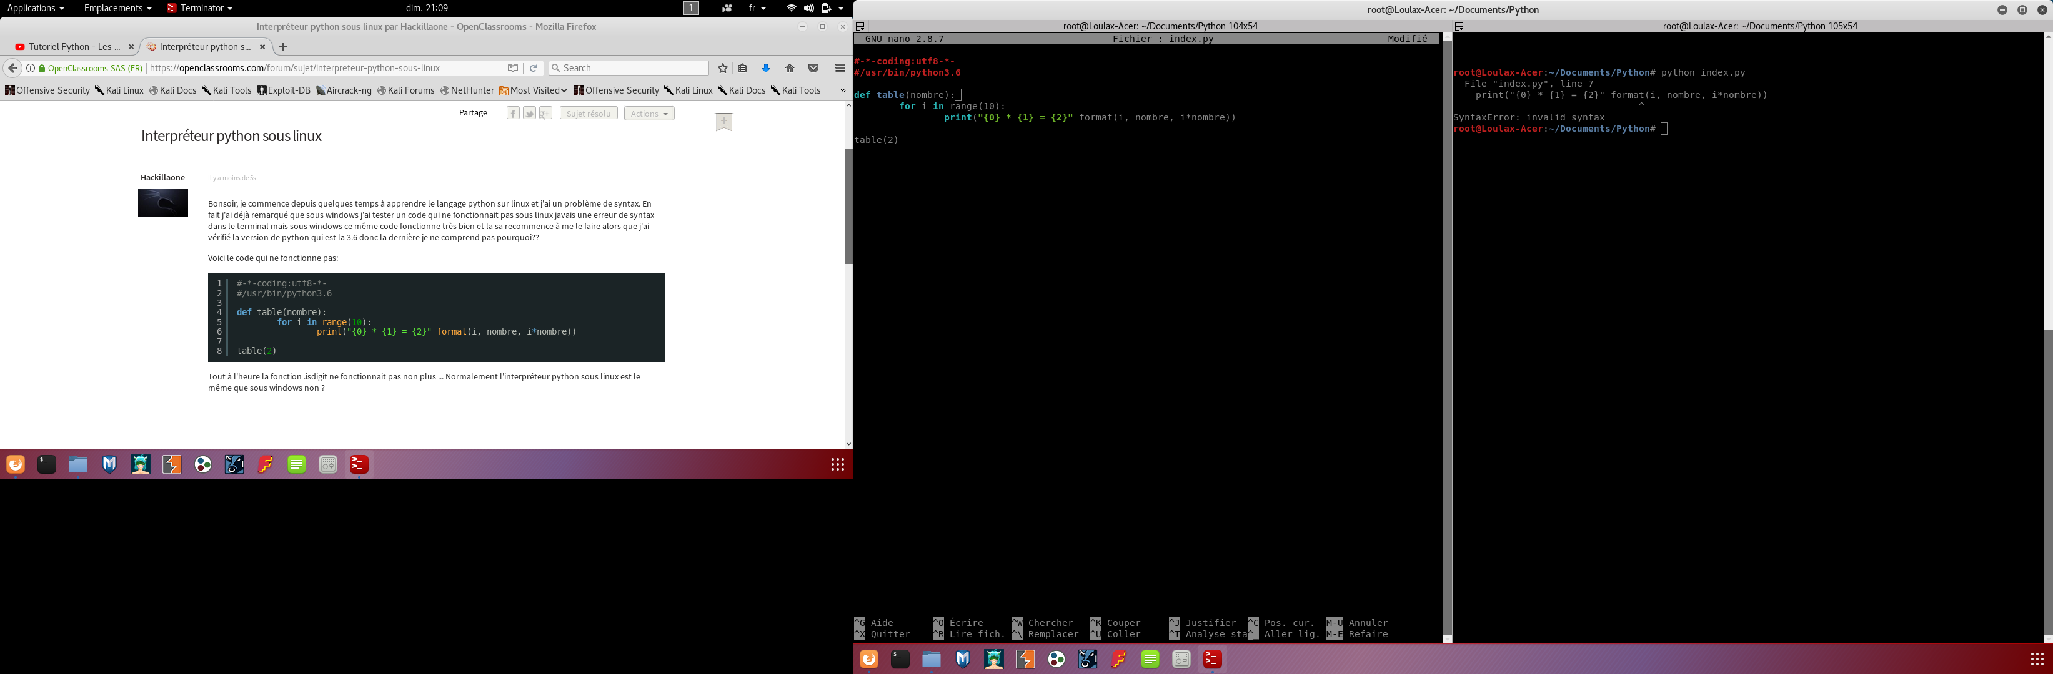
Task: Expand the Most Visited bookmarks folder
Action: point(533,90)
